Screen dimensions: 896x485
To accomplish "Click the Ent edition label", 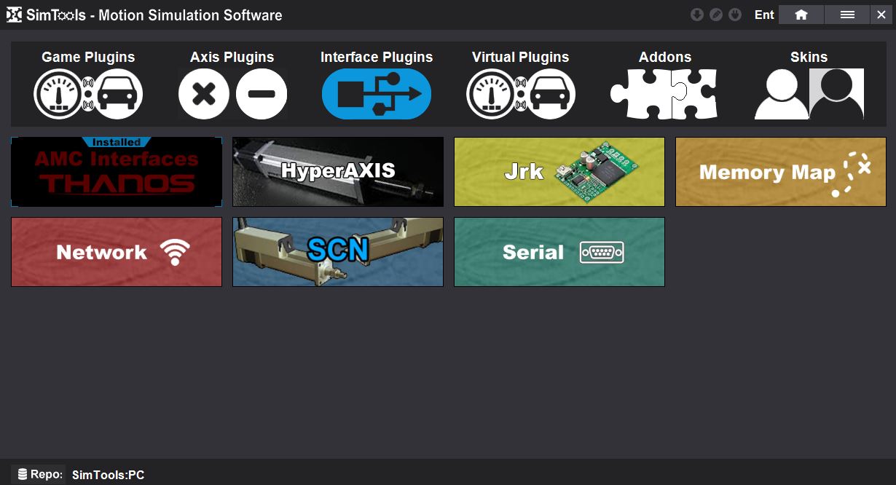I will point(764,15).
